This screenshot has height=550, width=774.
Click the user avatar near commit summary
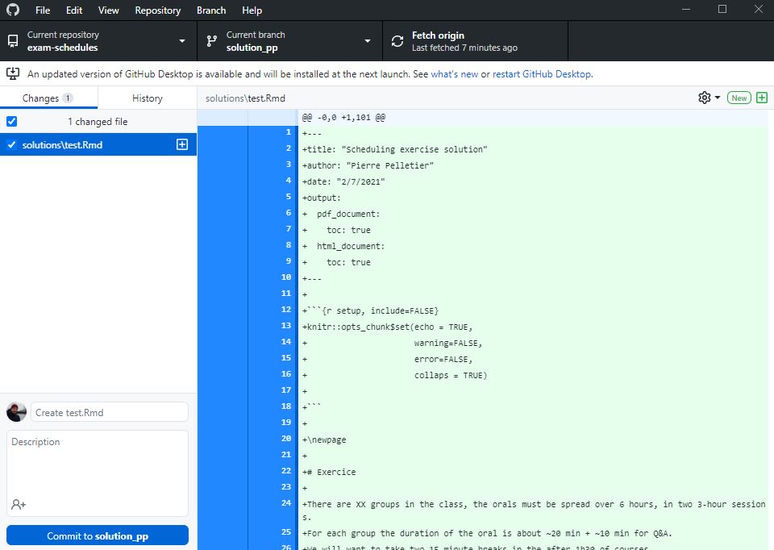pos(16,412)
